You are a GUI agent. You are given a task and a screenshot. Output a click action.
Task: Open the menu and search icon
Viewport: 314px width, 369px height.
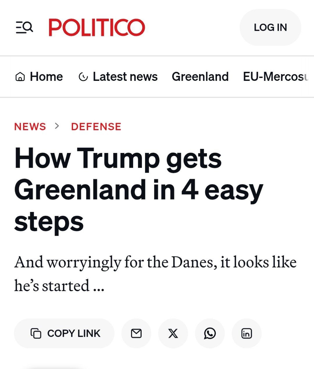pos(24,28)
